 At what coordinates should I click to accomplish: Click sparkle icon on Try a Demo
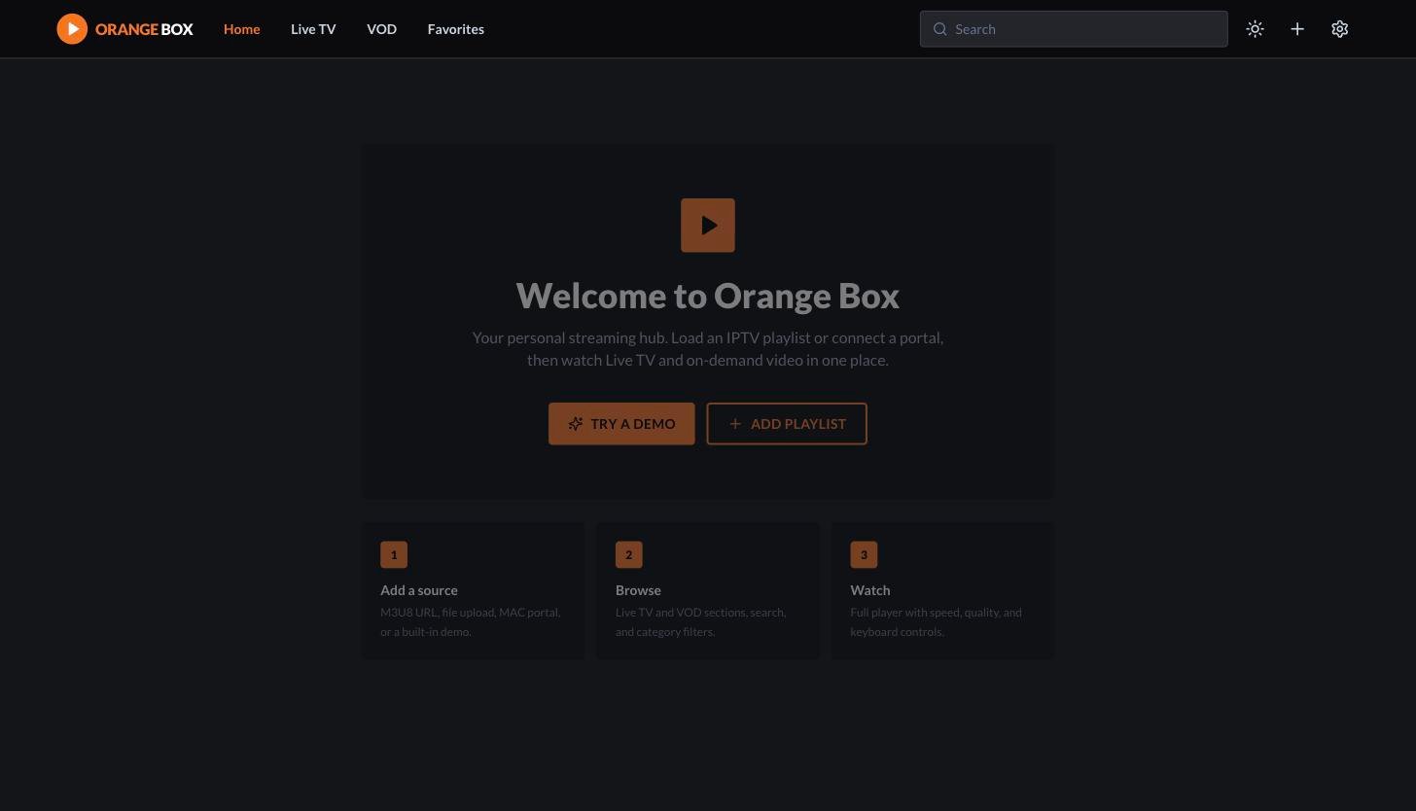tap(576, 424)
